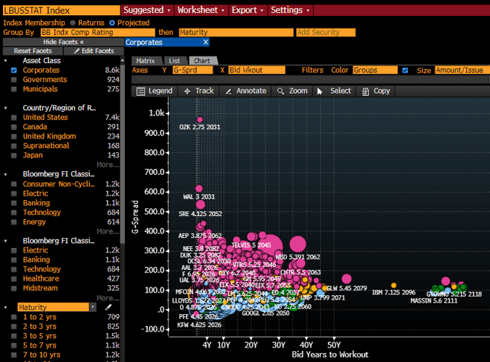Open the Legend panel icon
The width and height of the screenshot is (490, 362).
(141, 91)
